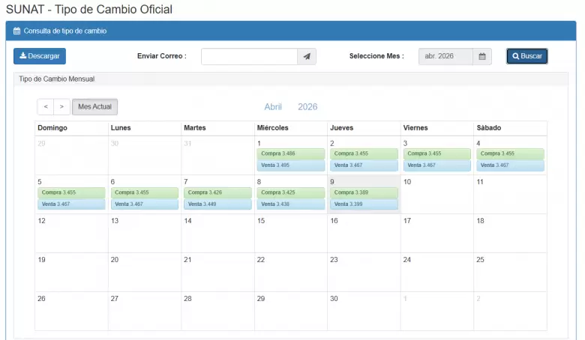Click Venta 3.438 on April 8

point(290,204)
